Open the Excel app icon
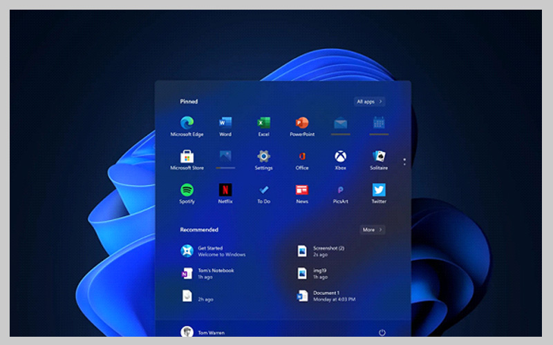Viewport: 553px width, 345px height. click(x=263, y=124)
